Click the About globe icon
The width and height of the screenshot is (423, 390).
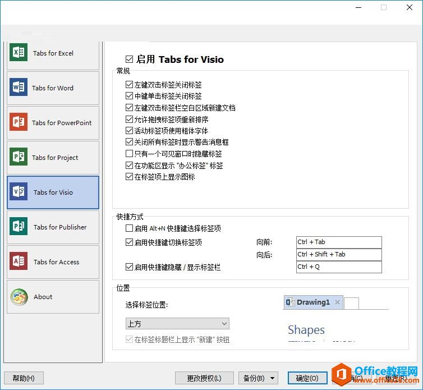(x=19, y=297)
